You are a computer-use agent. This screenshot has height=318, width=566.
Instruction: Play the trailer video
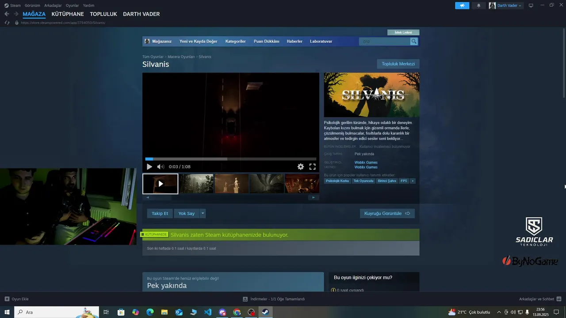(x=149, y=167)
